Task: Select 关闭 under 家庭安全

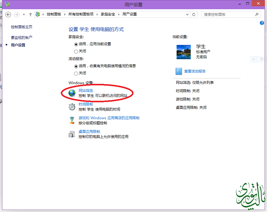Action: point(76,51)
